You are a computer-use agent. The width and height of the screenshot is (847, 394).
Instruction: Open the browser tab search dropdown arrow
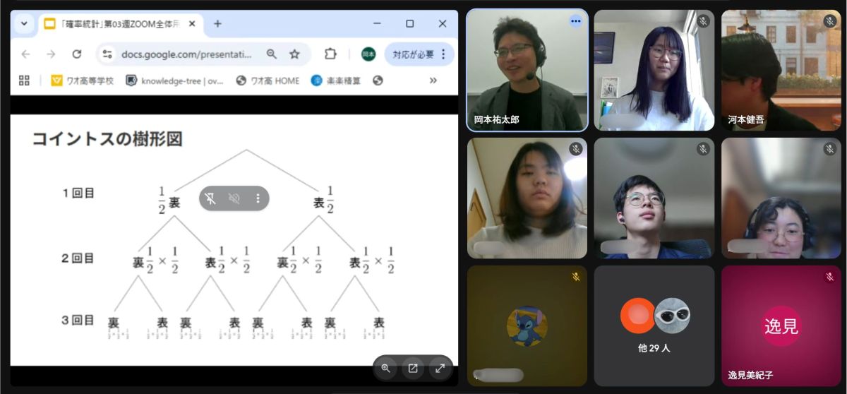[x=24, y=23]
